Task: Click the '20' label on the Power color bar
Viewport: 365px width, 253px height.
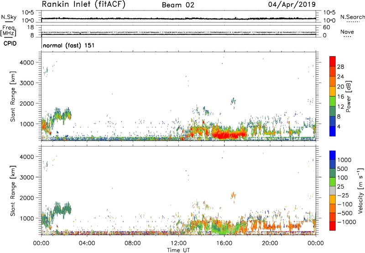Action: (x=340, y=87)
